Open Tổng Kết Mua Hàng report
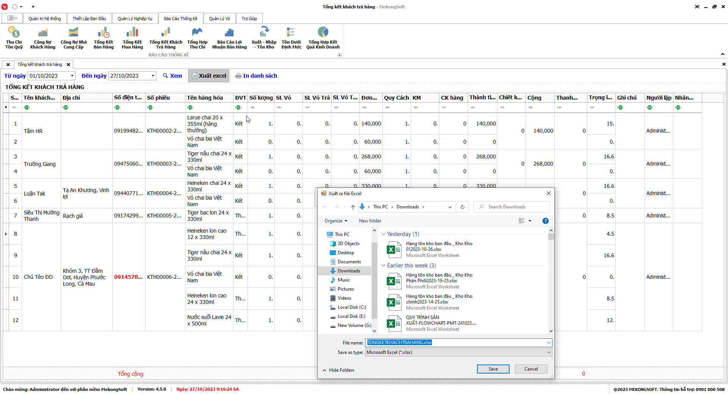Screen dimensions: 728x394 point(132,38)
